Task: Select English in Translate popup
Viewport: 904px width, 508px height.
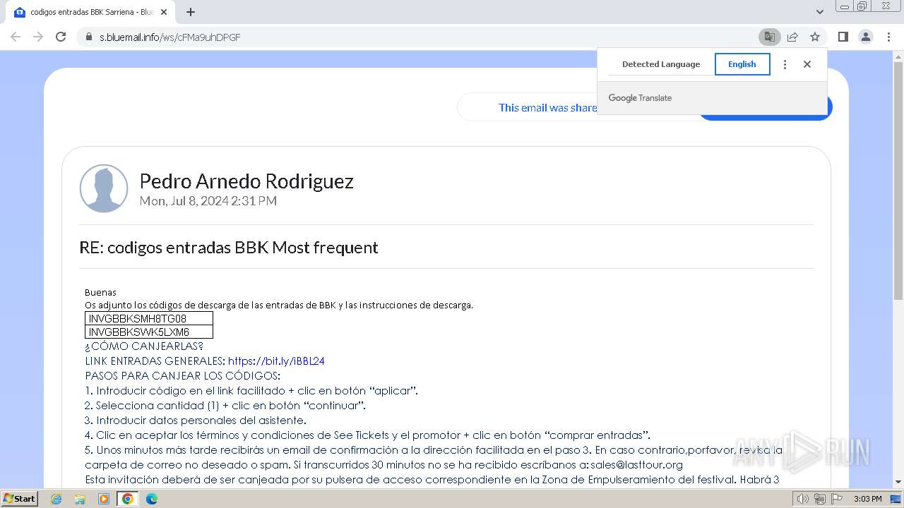Action: pyautogui.click(x=742, y=64)
